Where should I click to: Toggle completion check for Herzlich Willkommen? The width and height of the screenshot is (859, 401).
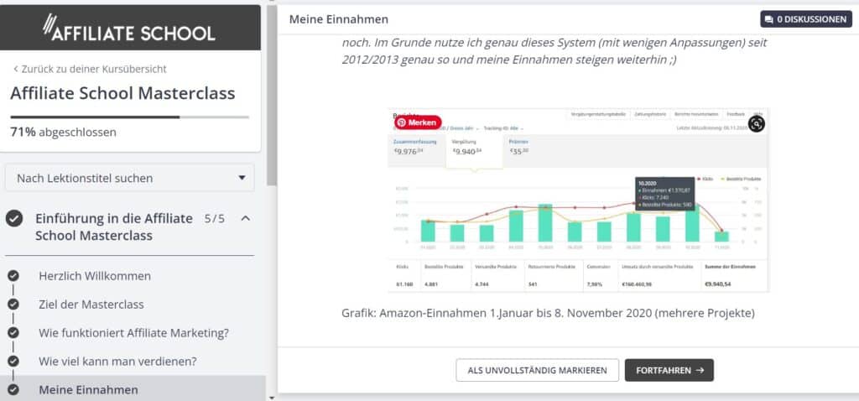click(x=13, y=276)
